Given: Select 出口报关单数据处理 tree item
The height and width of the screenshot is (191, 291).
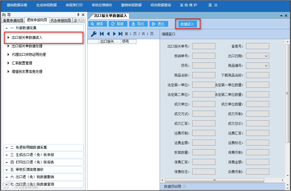Looking at the screenshot, I should [27, 46].
